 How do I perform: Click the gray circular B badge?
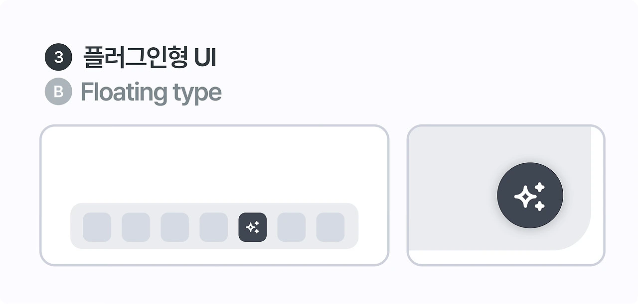point(59,92)
